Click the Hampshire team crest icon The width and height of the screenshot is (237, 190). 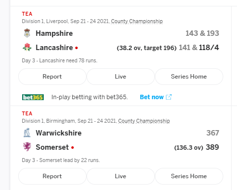[27, 33]
